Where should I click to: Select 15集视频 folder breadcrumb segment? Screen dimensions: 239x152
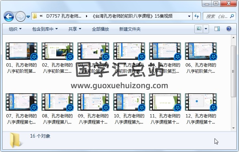click(x=132, y=16)
